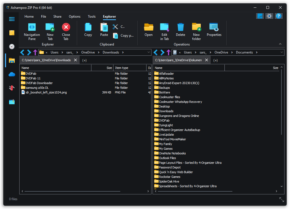Go up one level in right pane
The image size is (290, 209).
click(168, 52)
